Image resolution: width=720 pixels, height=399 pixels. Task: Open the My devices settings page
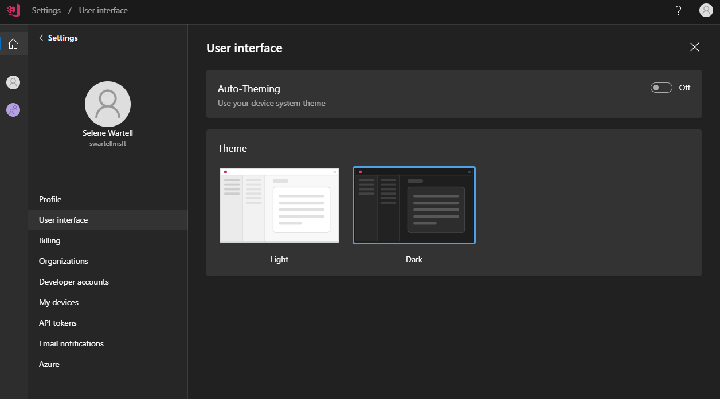[108, 302]
